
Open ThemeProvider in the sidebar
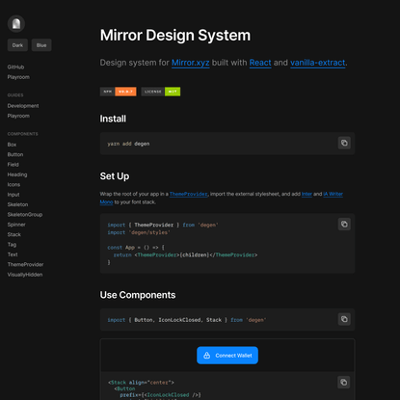pyautogui.click(x=26, y=264)
